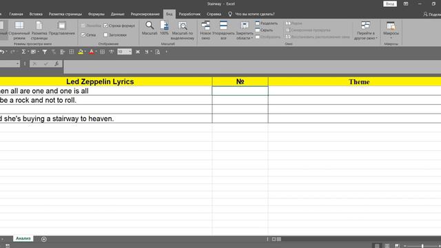Open Перейти в другое окно switch windows
The image size is (441, 248).
click(x=365, y=30)
